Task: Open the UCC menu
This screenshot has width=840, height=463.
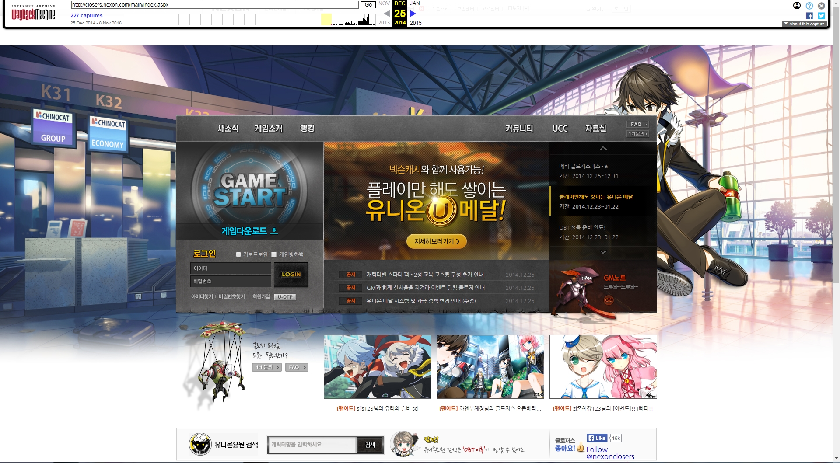Action: (x=560, y=129)
